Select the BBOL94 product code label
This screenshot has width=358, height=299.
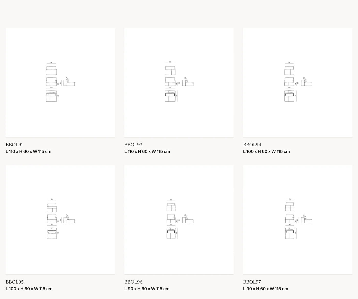[252, 145]
